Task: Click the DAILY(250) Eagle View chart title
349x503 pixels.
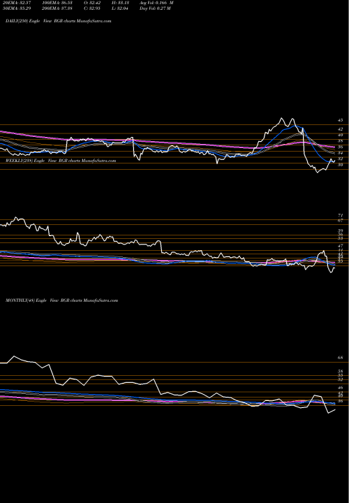Action: tap(59, 21)
